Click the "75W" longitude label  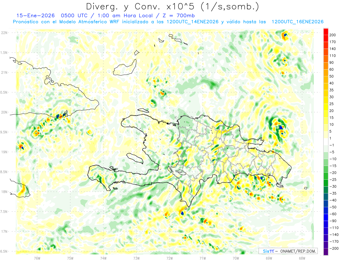pyautogui.click(x=70, y=258)
